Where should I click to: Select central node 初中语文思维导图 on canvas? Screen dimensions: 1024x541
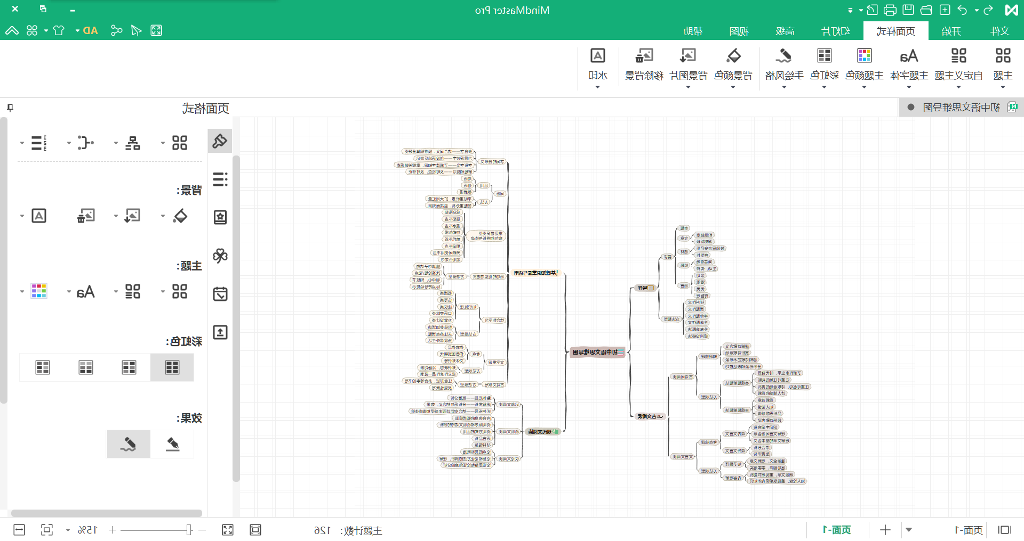[597, 352]
